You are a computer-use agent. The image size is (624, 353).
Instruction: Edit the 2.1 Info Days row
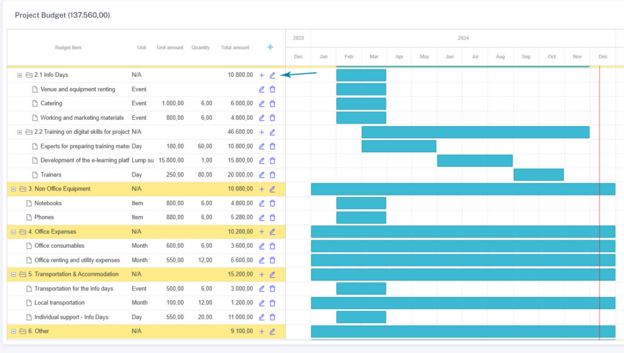tap(272, 75)
